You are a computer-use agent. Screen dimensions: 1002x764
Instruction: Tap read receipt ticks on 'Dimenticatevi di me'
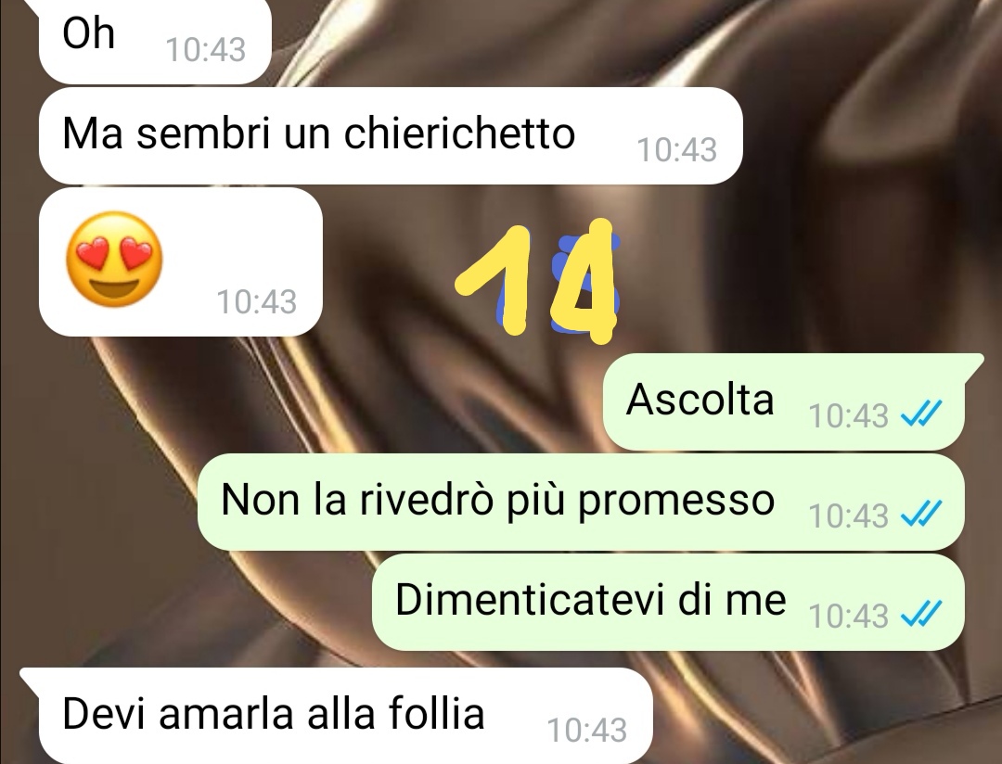click(921, 615)
